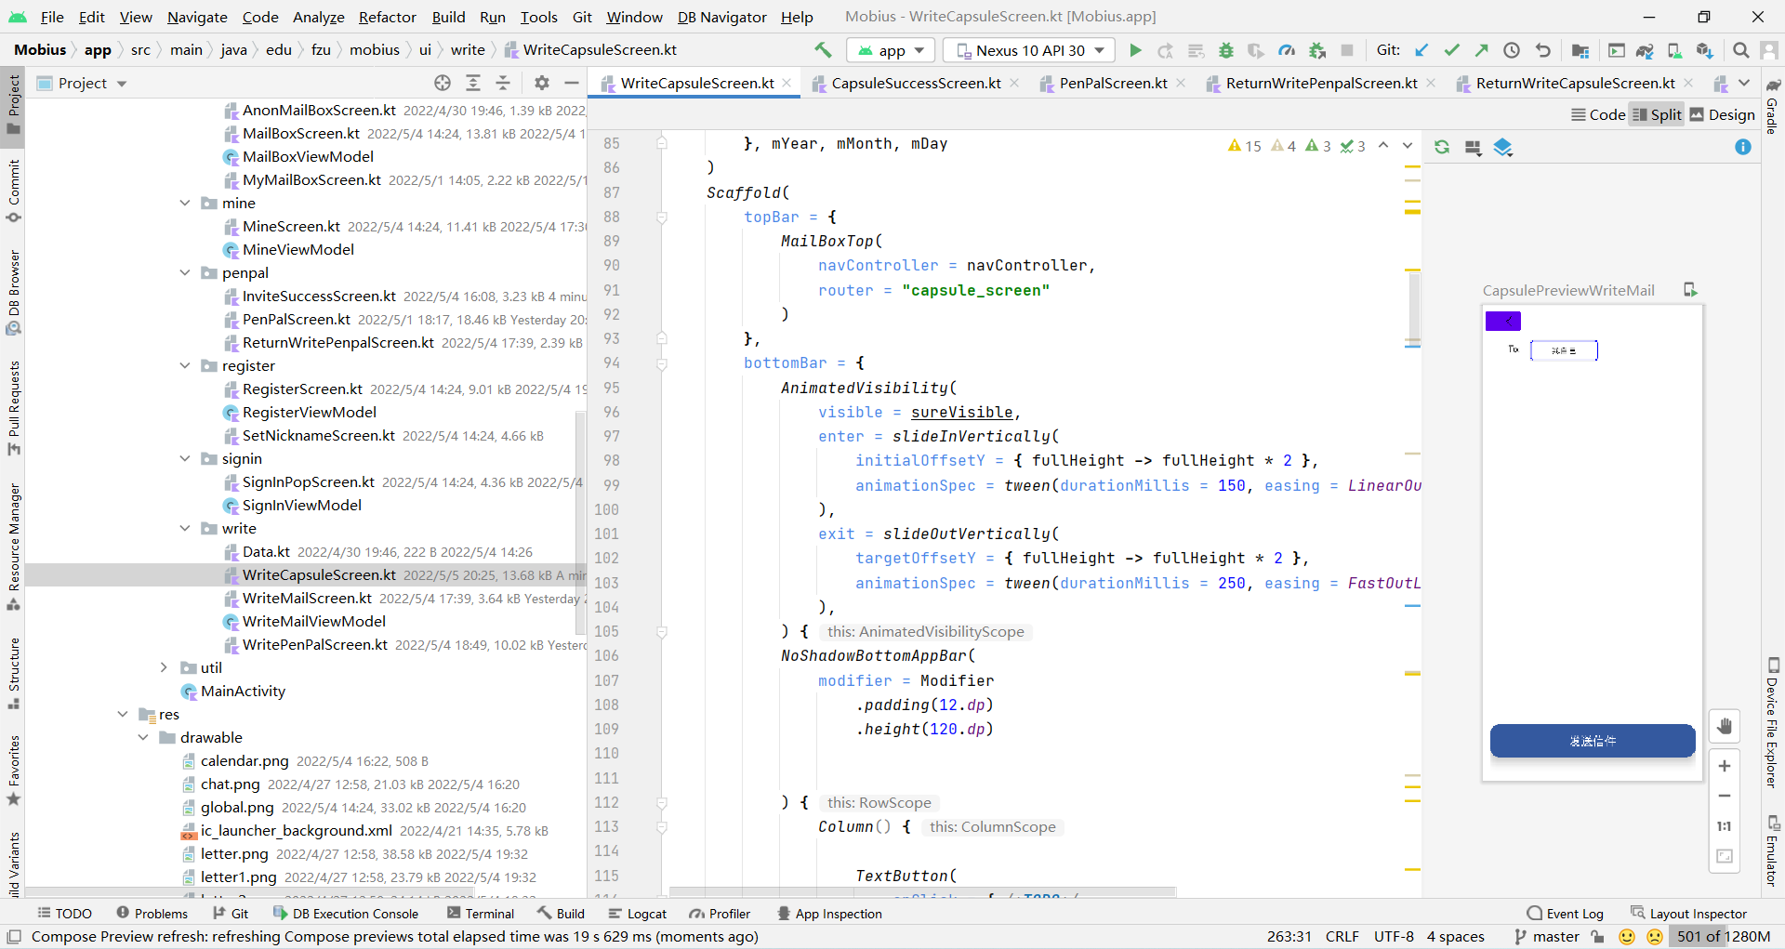Click Attach Debugger to Android Process icon
The height and width of the screenshot is (949, 1785).
(x=1316, y=50)
